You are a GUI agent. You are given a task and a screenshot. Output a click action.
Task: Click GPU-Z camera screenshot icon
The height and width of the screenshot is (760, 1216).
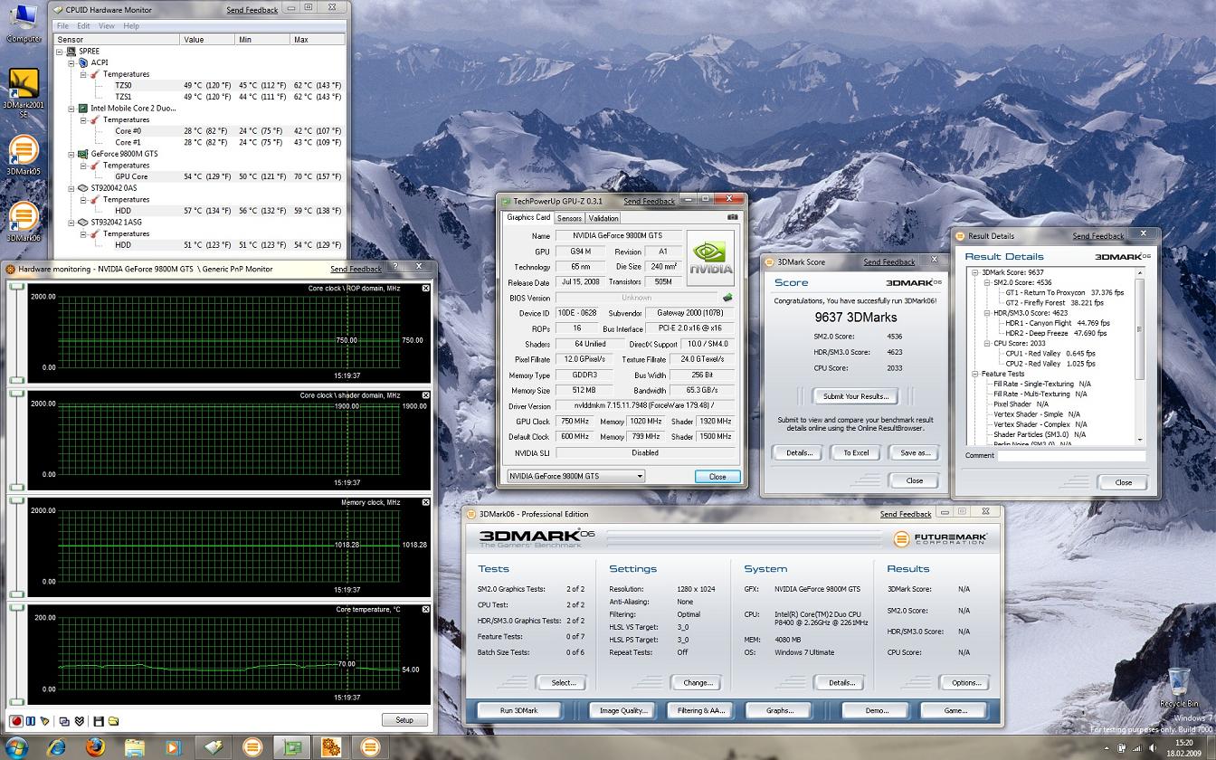click(x=732, y=217)
